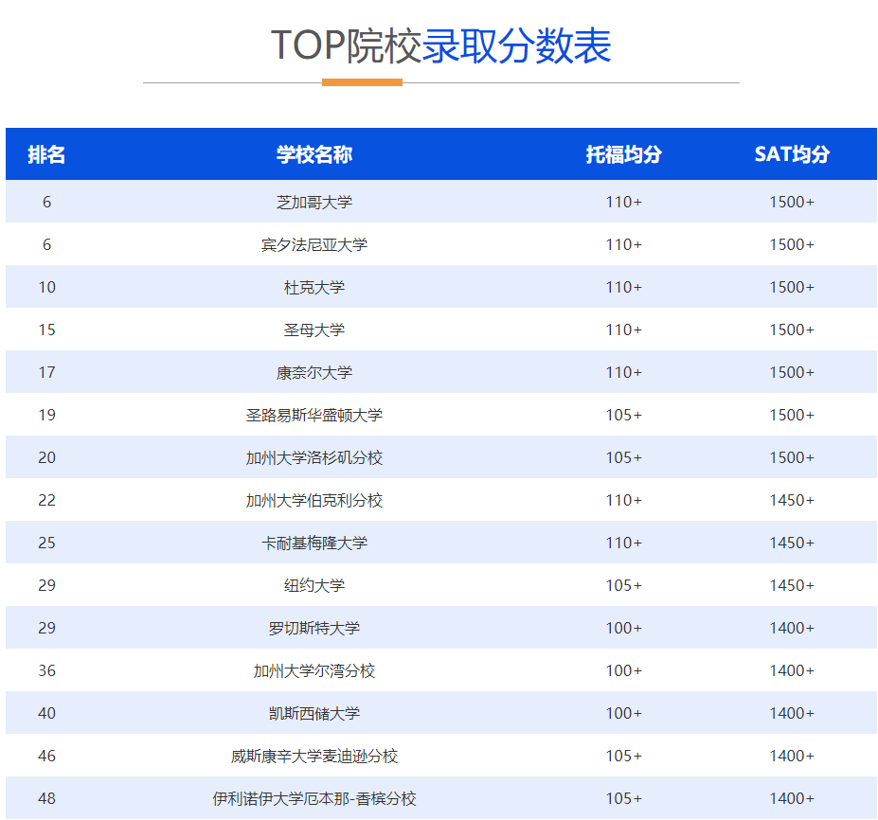878x820 pixels.
Task: Click 圣路易斯华盛顿大学 in the table
Action: pyautogui.click(x=314, y=415)
